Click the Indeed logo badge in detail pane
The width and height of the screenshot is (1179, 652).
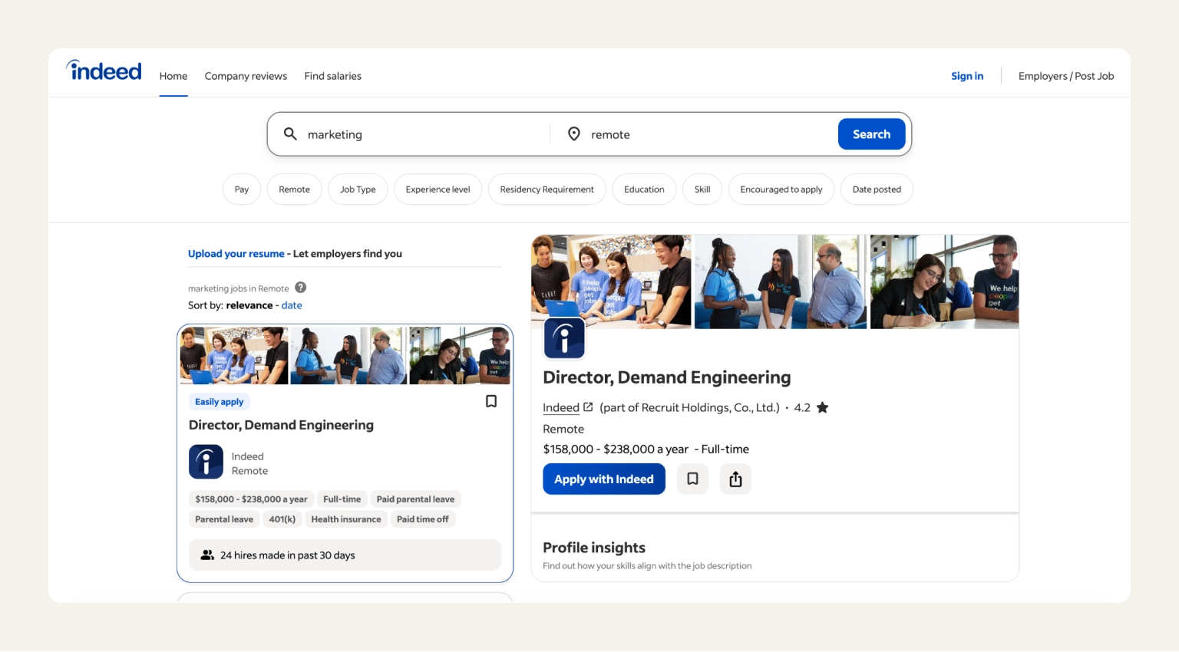(x=564, y=338)
